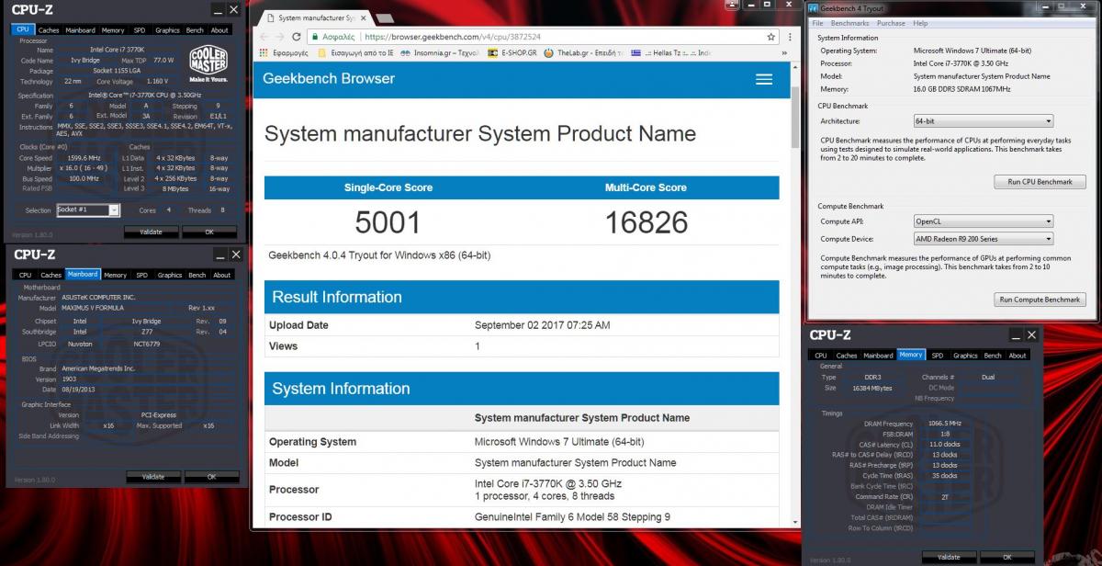
Task: Click Validate in CPU-Z Memory window
Action: (x=949, y=557)
